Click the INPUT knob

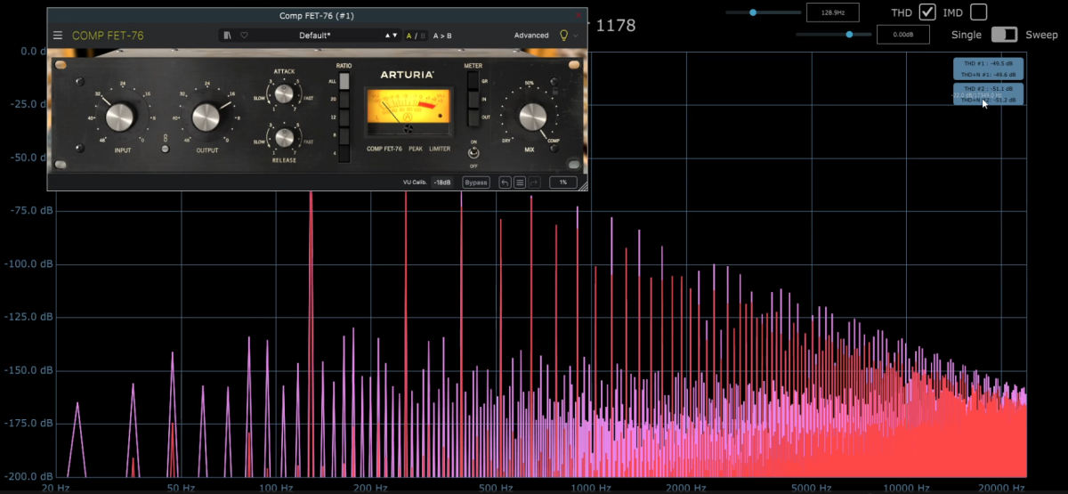coord(118,117)
